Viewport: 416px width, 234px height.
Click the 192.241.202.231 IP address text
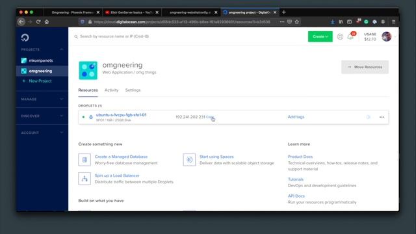point(190,117)
